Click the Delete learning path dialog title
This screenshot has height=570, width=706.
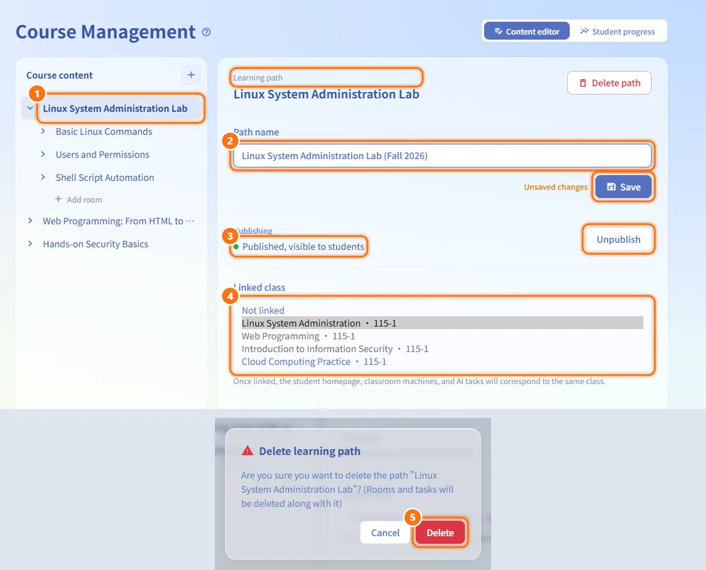[310, 451]
